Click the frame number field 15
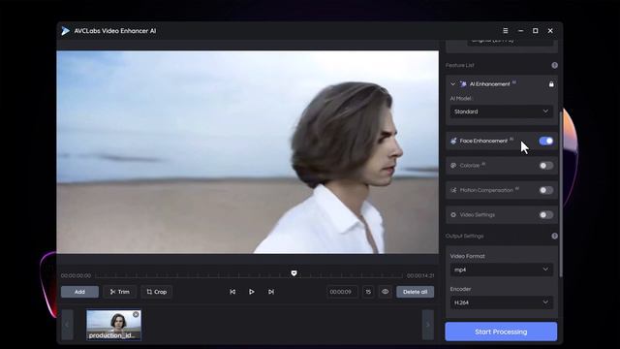 click(x=368, y=292)
